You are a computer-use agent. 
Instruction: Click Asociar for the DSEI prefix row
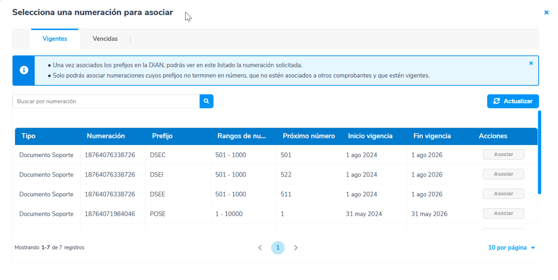click(x=503, y=174)
